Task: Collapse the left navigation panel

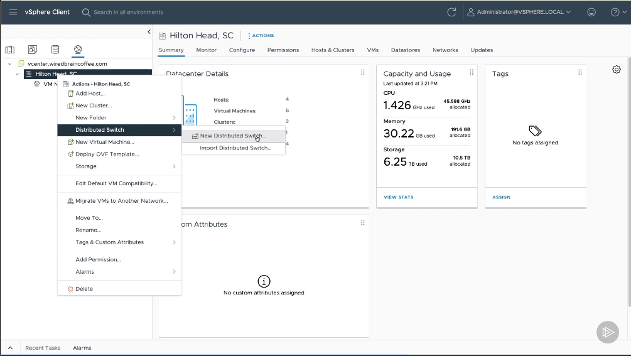Action: (x=149, y=31)
